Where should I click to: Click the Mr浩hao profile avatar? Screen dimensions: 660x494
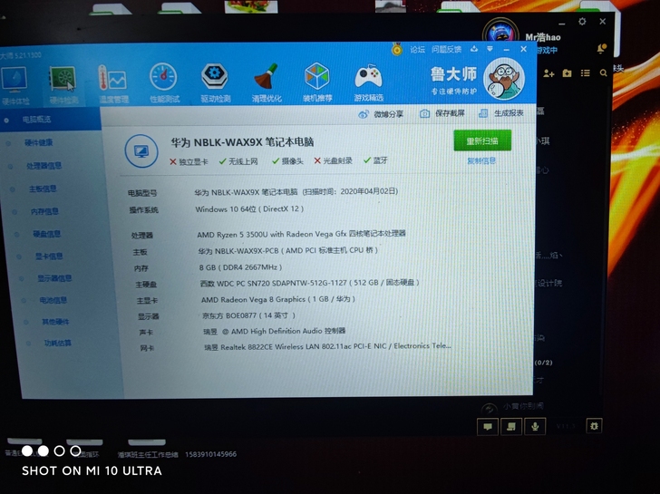tap(500, 32)
